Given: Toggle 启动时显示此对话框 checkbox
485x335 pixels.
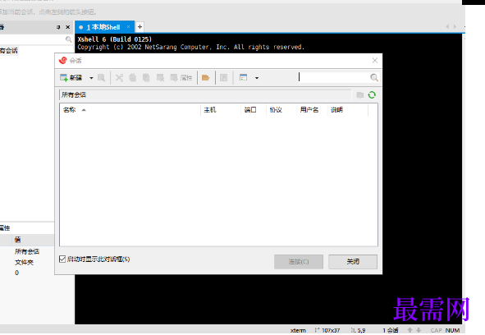Looking at the screenshot, I should 62,259.
